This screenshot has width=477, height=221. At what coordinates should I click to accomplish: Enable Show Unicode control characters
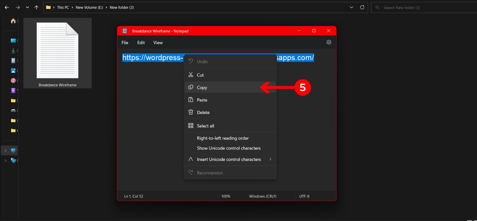228,148
